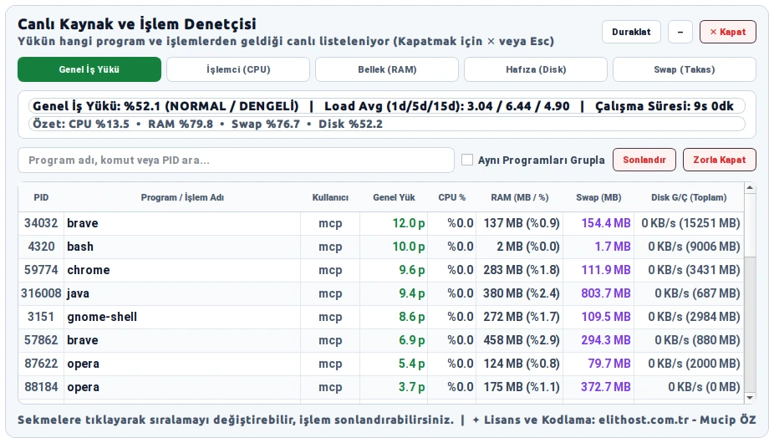774x443 pixels.
Task: Select the gnome-shell process row
Action: [x=381, y=317]
